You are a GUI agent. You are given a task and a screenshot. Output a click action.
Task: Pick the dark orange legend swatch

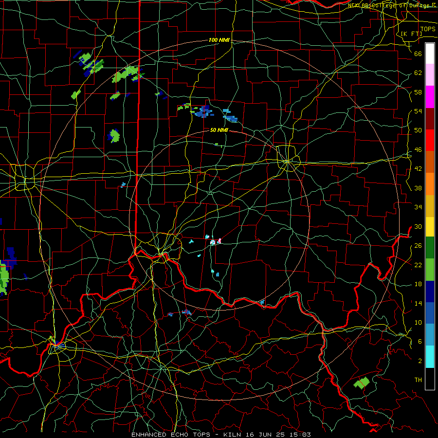(430, 162)
